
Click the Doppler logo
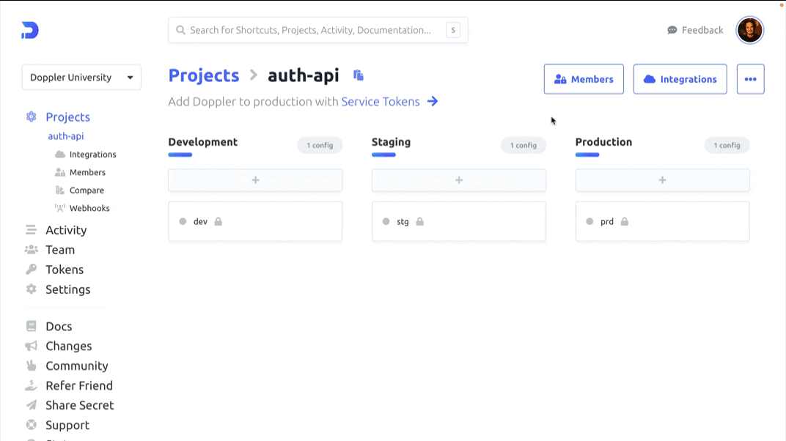tap(29, 29)
